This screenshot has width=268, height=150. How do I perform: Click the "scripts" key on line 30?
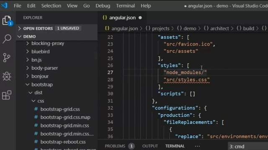[170, 94]
